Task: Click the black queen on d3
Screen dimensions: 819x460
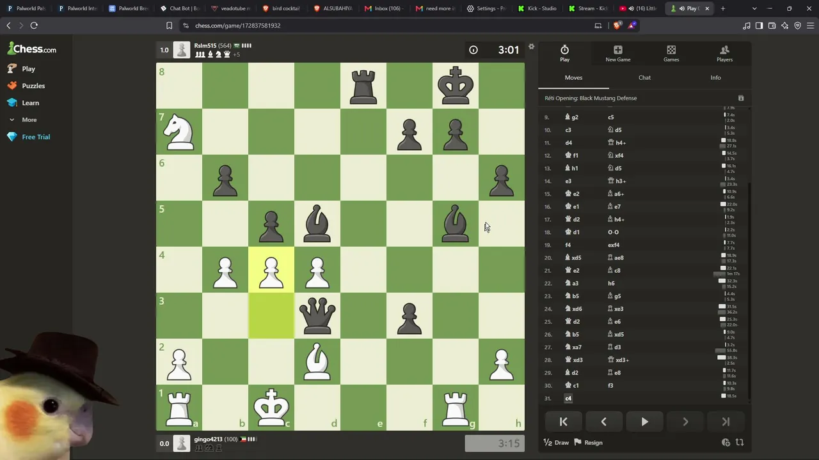Action: click(x=317, y=316)
